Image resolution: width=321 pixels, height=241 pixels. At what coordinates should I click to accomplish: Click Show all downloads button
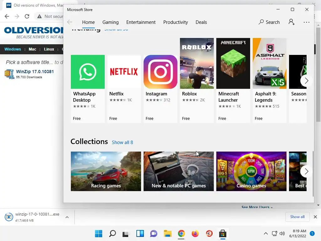point(297,217)
